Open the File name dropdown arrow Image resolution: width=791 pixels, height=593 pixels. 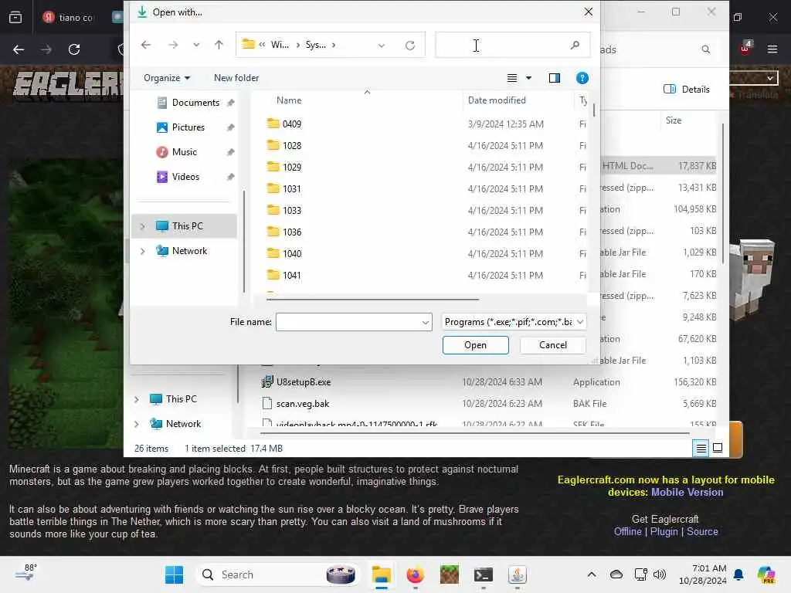426,322
